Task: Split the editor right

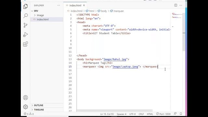Action: point(175,5)
